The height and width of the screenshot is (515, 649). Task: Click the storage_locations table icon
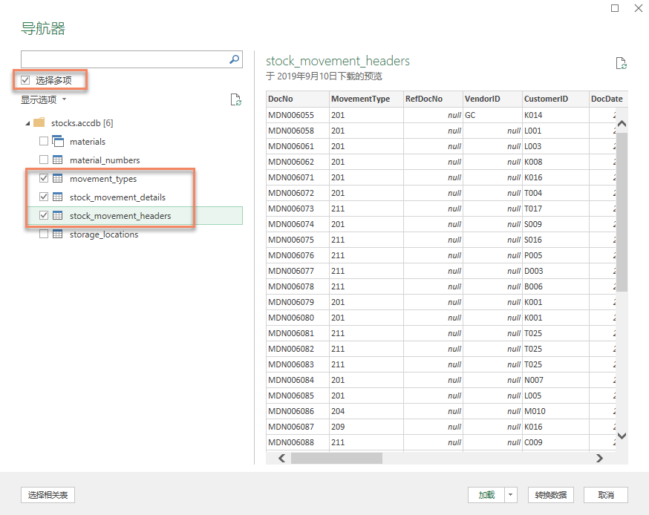pos(58,234)
